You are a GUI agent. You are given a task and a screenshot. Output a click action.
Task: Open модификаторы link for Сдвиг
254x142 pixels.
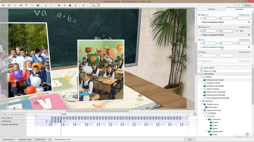click(244, 15)
